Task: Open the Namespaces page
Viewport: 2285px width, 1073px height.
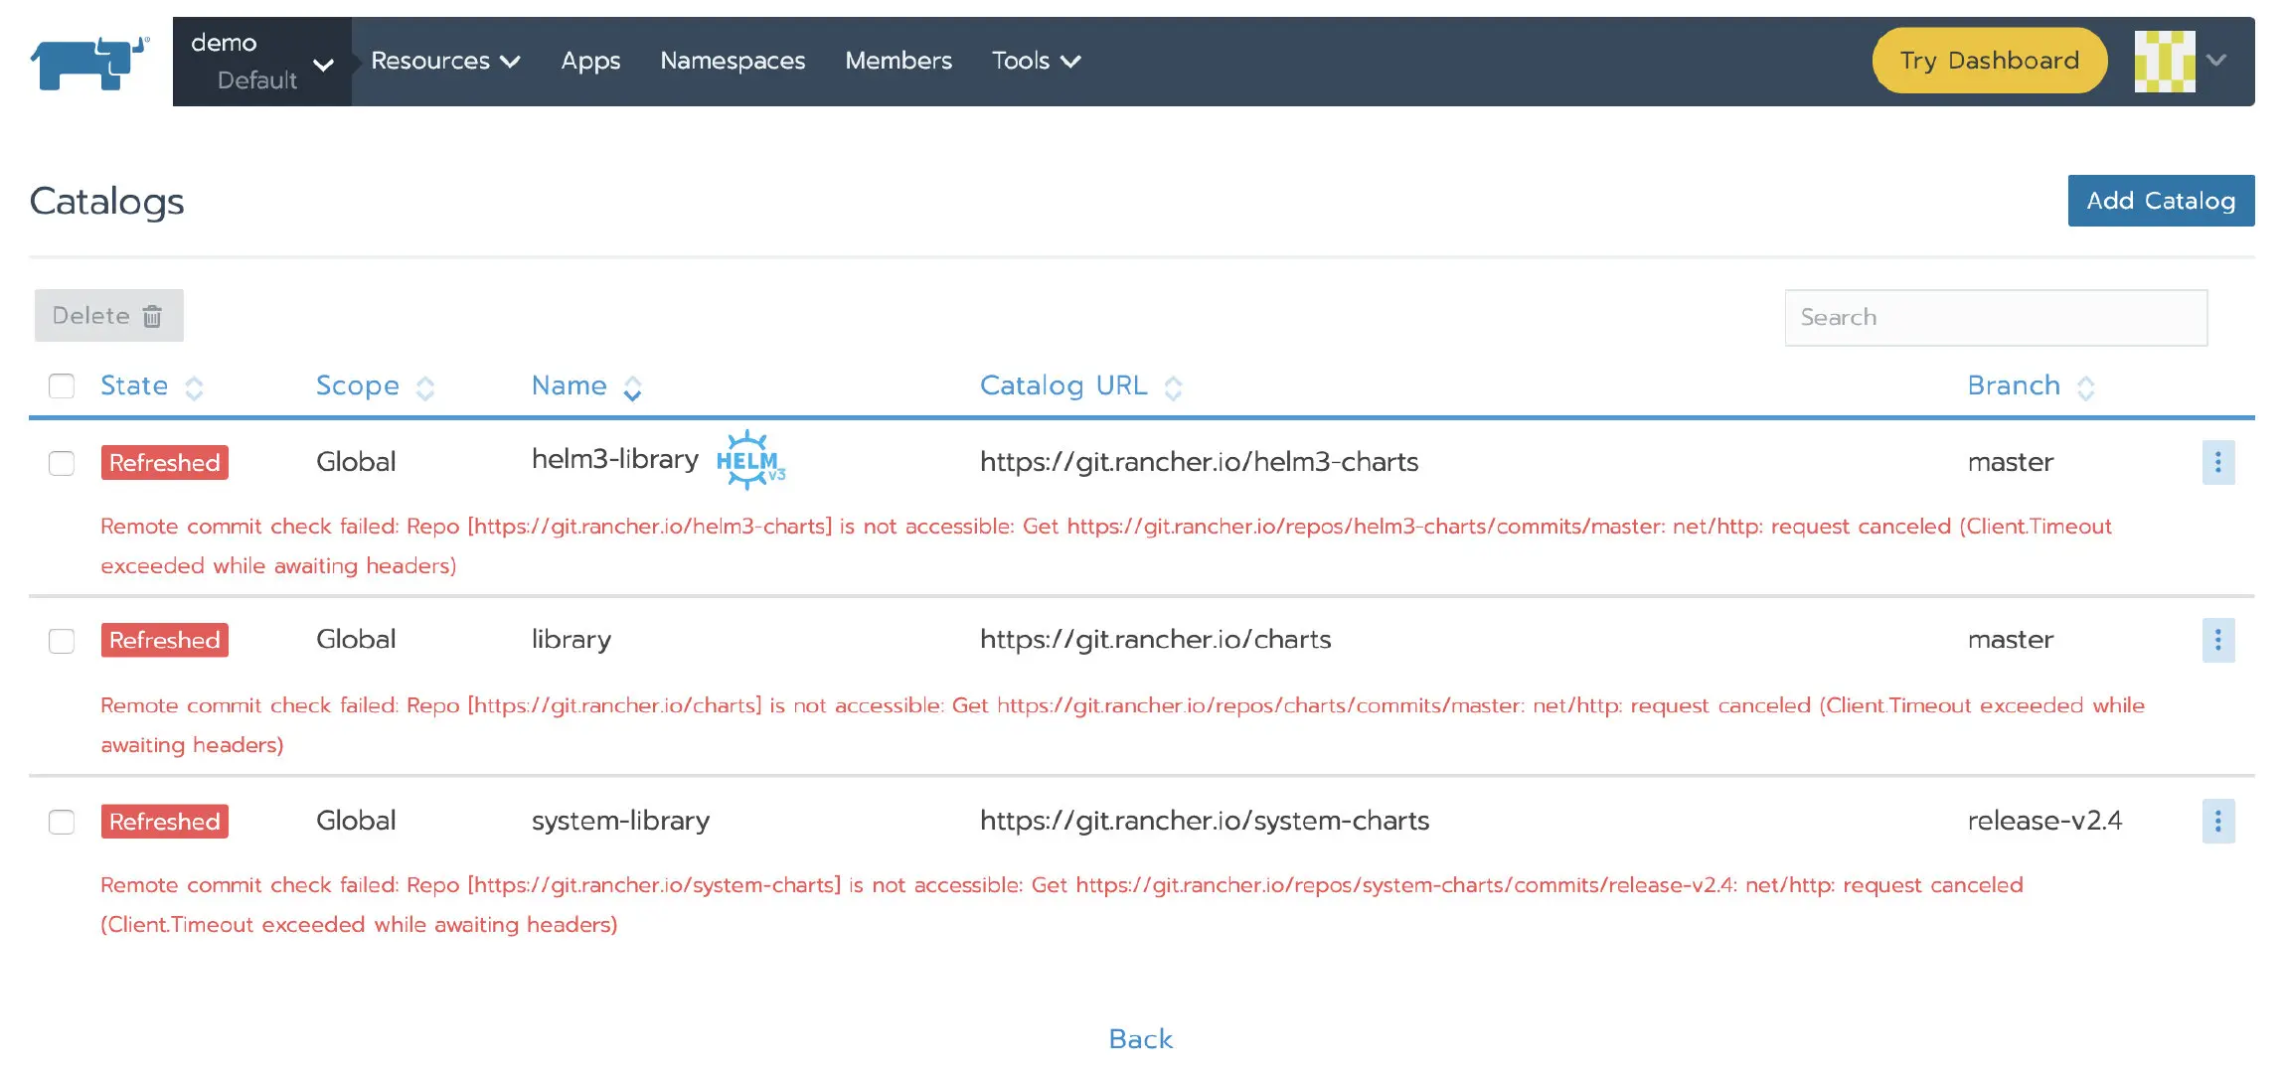Action: click(733, 62)
